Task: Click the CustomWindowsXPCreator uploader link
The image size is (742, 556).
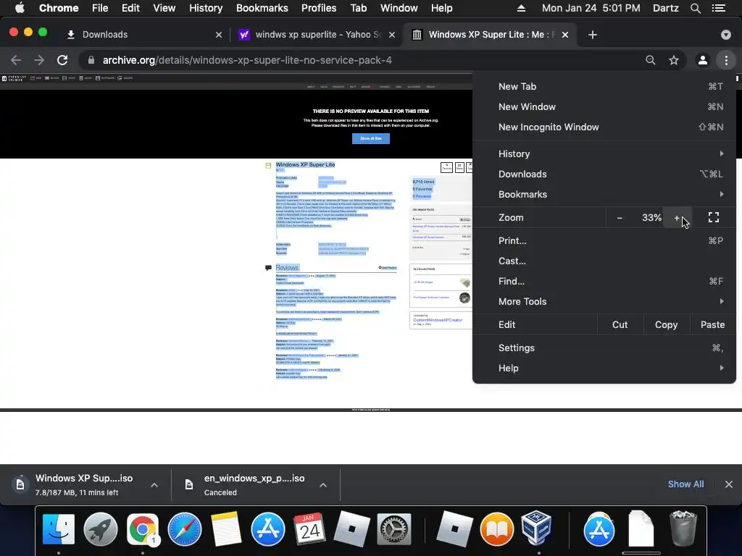Action: [x=438, y=320]
